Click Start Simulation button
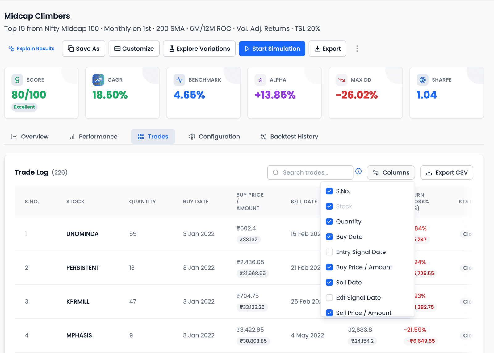Image resolution: width=494 pixels, height=353 pixels. point(272,49)
